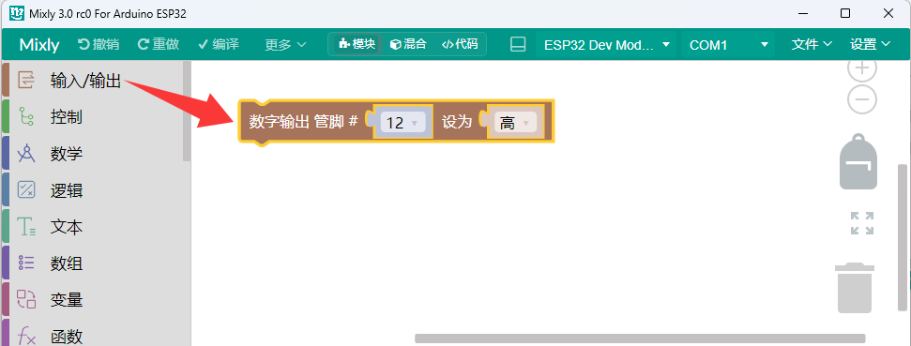
Task: Click the 数学 compass icon
Action: point(26,153)
